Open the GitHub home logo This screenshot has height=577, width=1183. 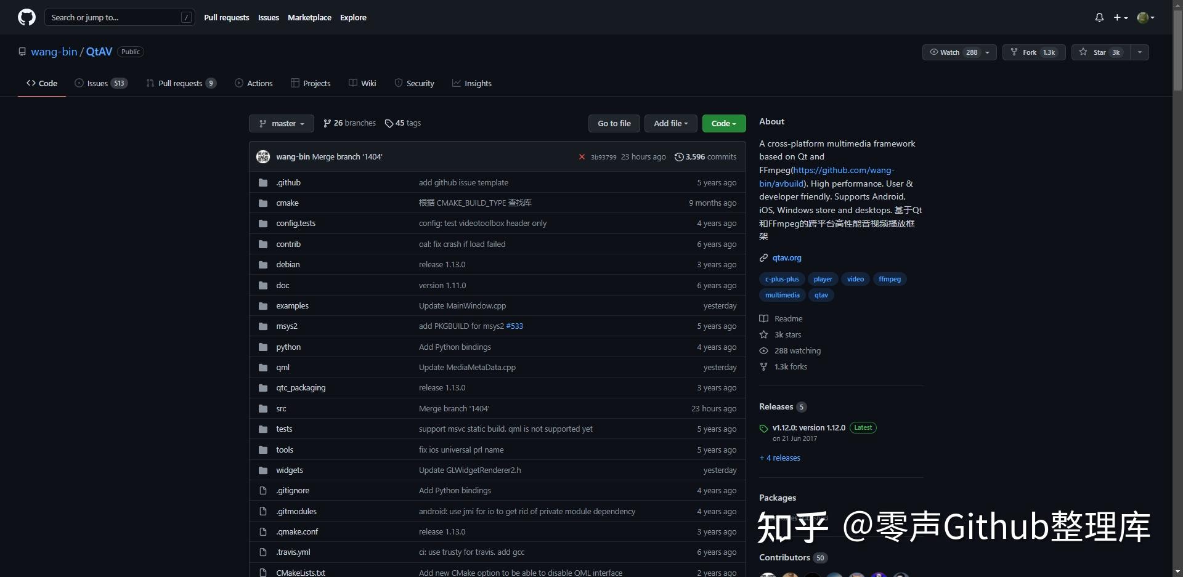[x=26, y=17]
